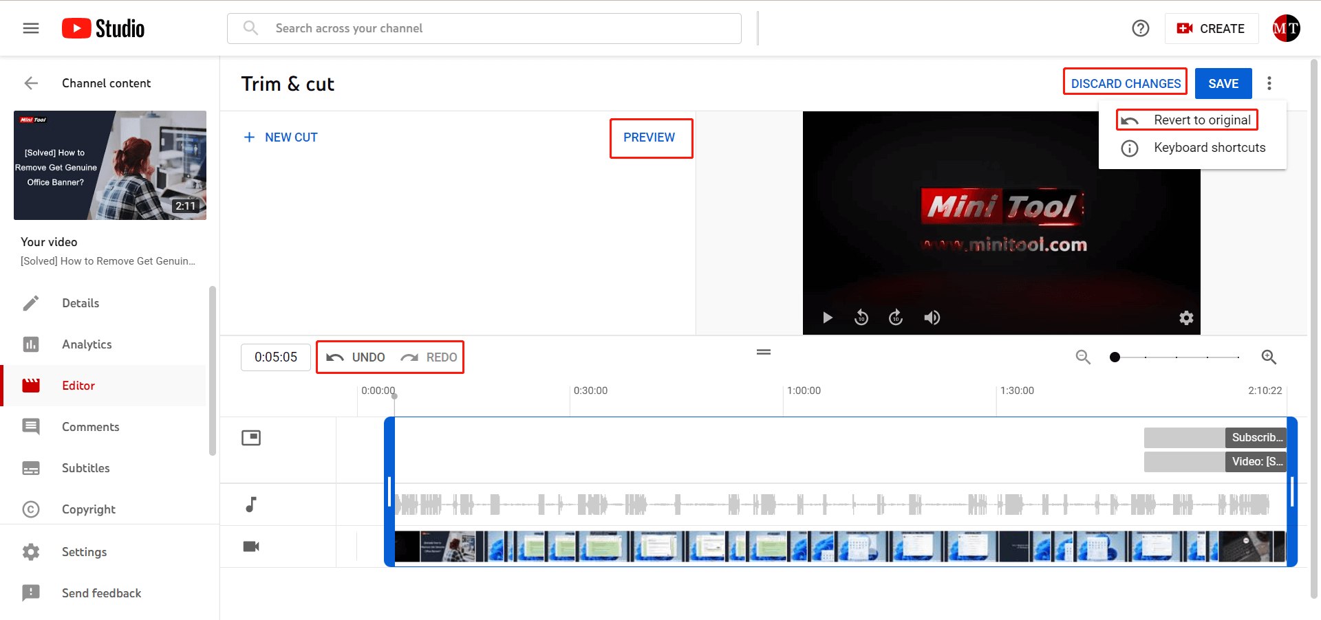Click video title under Your video
Viewport: 1321px width, 620px height.
point(108,261)
